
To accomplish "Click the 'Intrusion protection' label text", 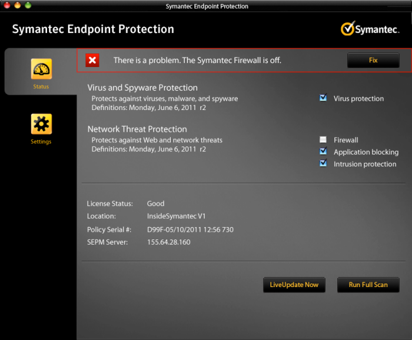I will point(365,164).
